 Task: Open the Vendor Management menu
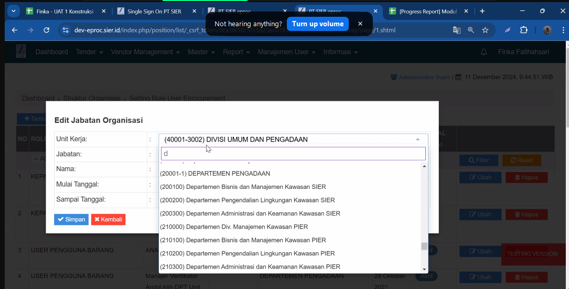[x=145, y=52]
